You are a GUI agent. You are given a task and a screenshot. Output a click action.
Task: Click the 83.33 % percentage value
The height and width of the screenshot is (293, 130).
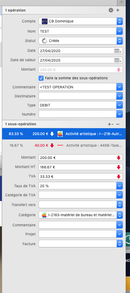pyautogui.click(x=16, y=134)
